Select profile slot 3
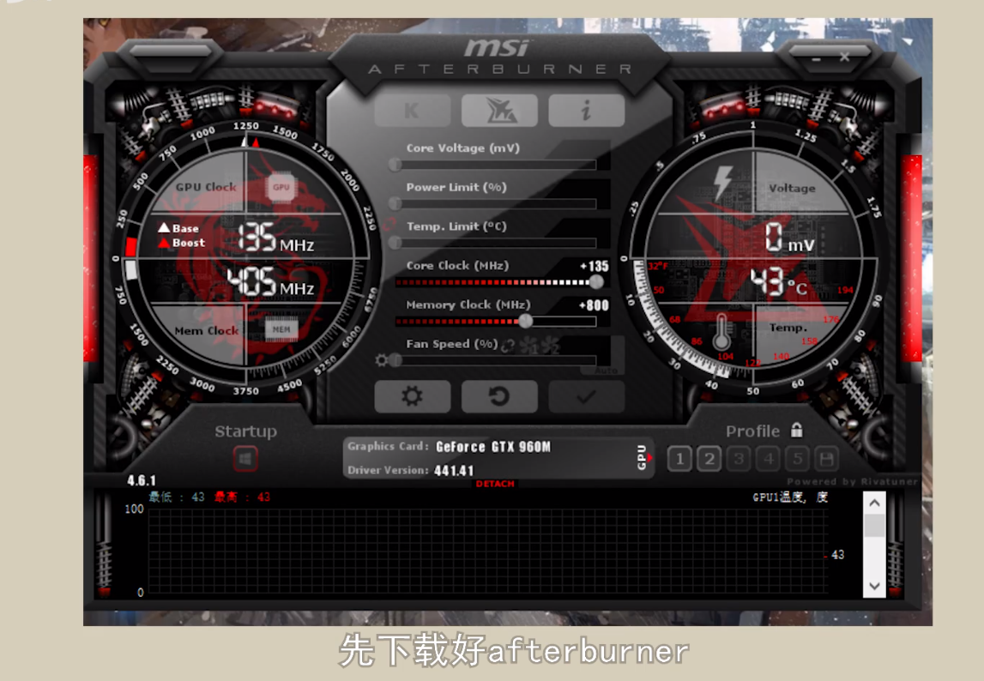The image size is (984, 681). 739,459
